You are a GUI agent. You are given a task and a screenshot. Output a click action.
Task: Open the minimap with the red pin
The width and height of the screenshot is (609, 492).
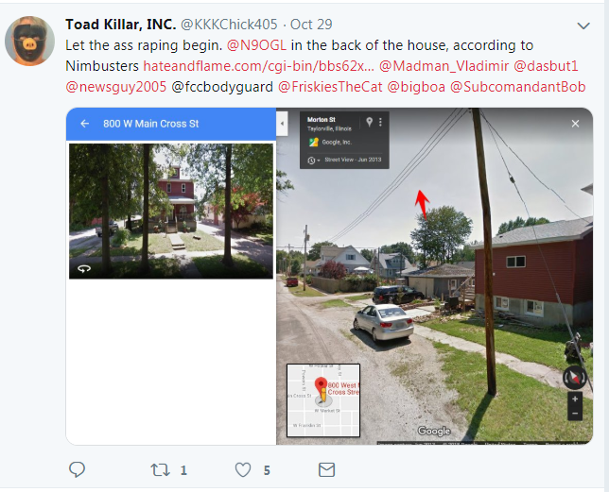323,400
